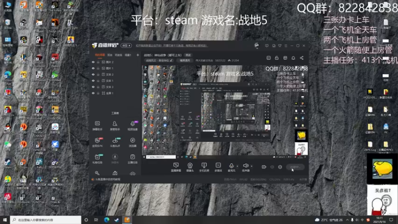398x224 pixels.
Task: Open the 房管助手 tool
Action: pyautogui.click(x=115, y=126)
